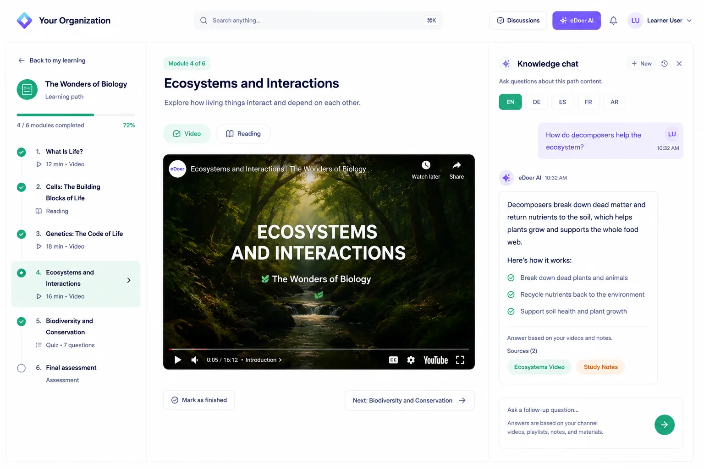Image resolution: width=704 pixels, height=469 pixels.
Task: Click the unchecked Final assessment circle
Action: (x=21, y=368)
